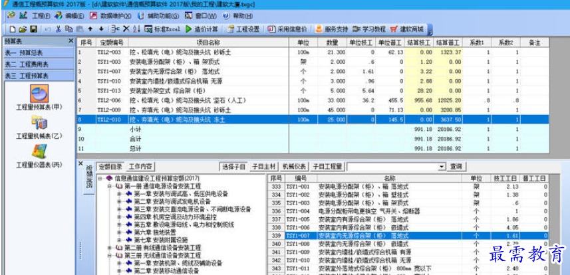Click the Insert row icon

click(115, 29)
